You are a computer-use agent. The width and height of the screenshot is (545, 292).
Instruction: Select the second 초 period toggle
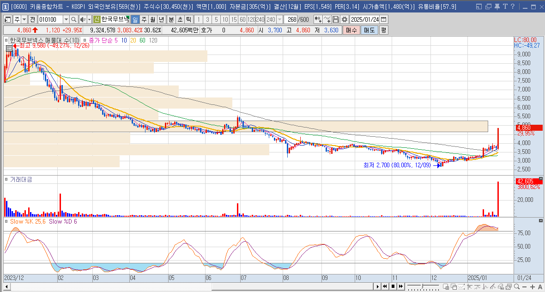coord(180,19)
